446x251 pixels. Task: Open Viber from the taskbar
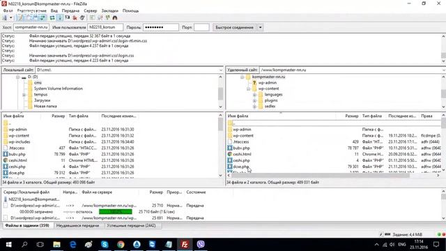(x=201, y=245)
